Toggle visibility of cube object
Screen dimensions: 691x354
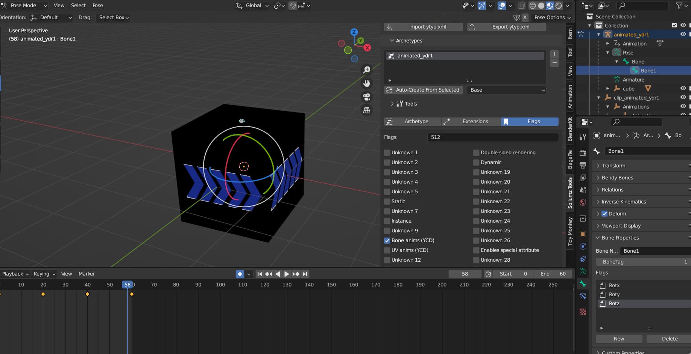coord(683,88)
